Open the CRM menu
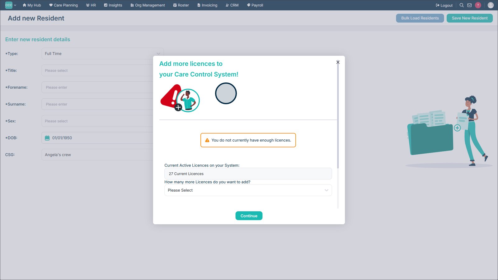Screen dimensions: 498x280 (x=232, y=5)
